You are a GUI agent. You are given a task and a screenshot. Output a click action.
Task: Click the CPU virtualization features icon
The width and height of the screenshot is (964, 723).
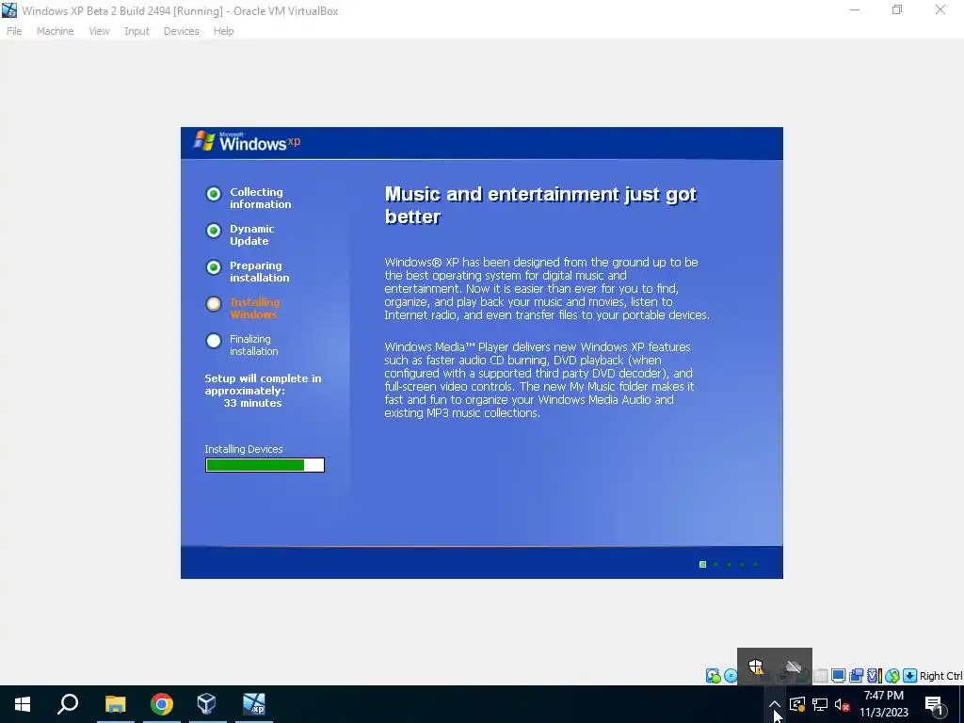tap(875, 676)
